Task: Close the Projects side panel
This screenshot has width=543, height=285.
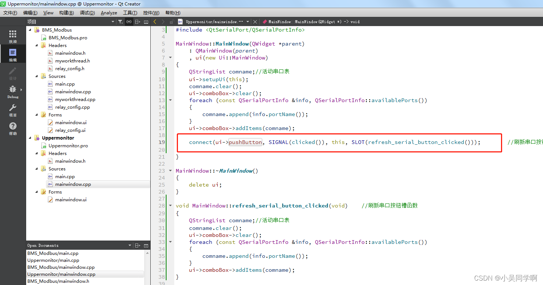Action: point(146,22)
